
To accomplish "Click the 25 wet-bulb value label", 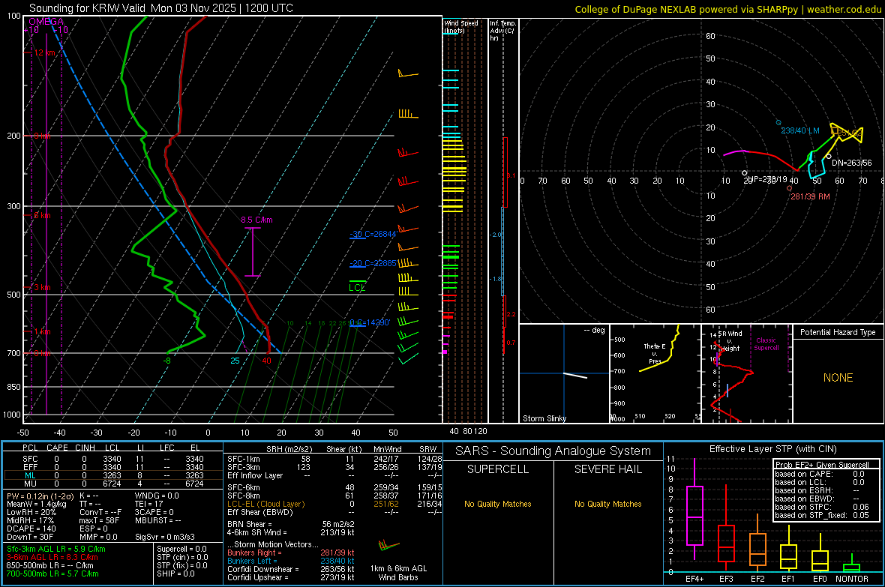I will (x=235, y=361).
